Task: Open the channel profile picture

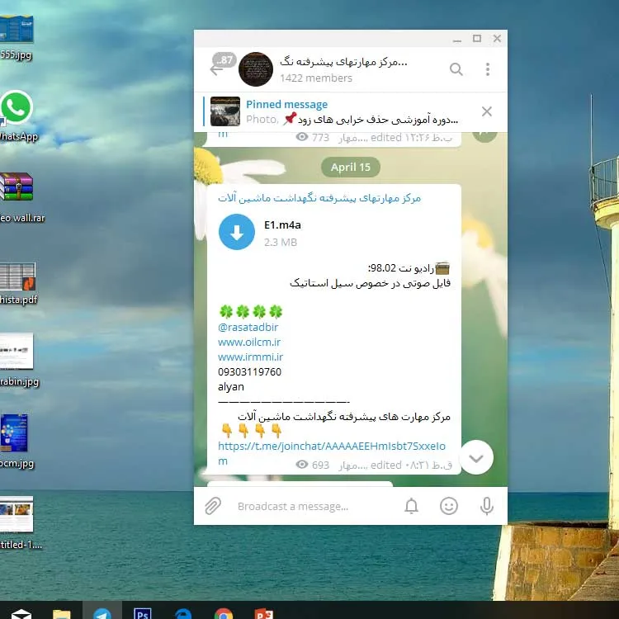Action: point(256,69)
